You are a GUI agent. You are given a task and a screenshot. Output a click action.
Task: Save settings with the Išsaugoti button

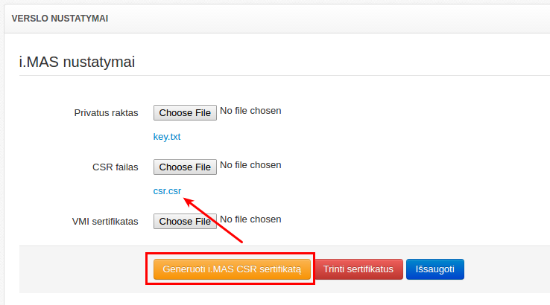(x=435, y=269)
